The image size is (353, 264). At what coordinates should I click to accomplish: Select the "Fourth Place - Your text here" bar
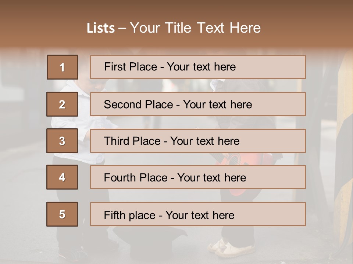[198, 177]
